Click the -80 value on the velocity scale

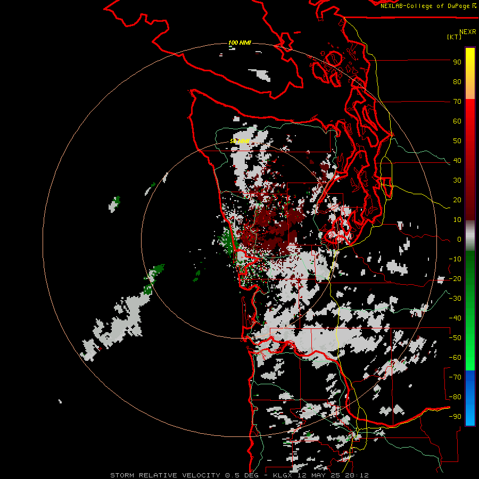[x=455, y=397]
